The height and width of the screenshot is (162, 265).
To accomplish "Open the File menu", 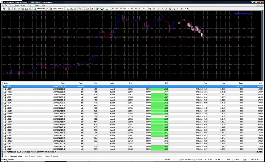I will click(x=6, y=5).
